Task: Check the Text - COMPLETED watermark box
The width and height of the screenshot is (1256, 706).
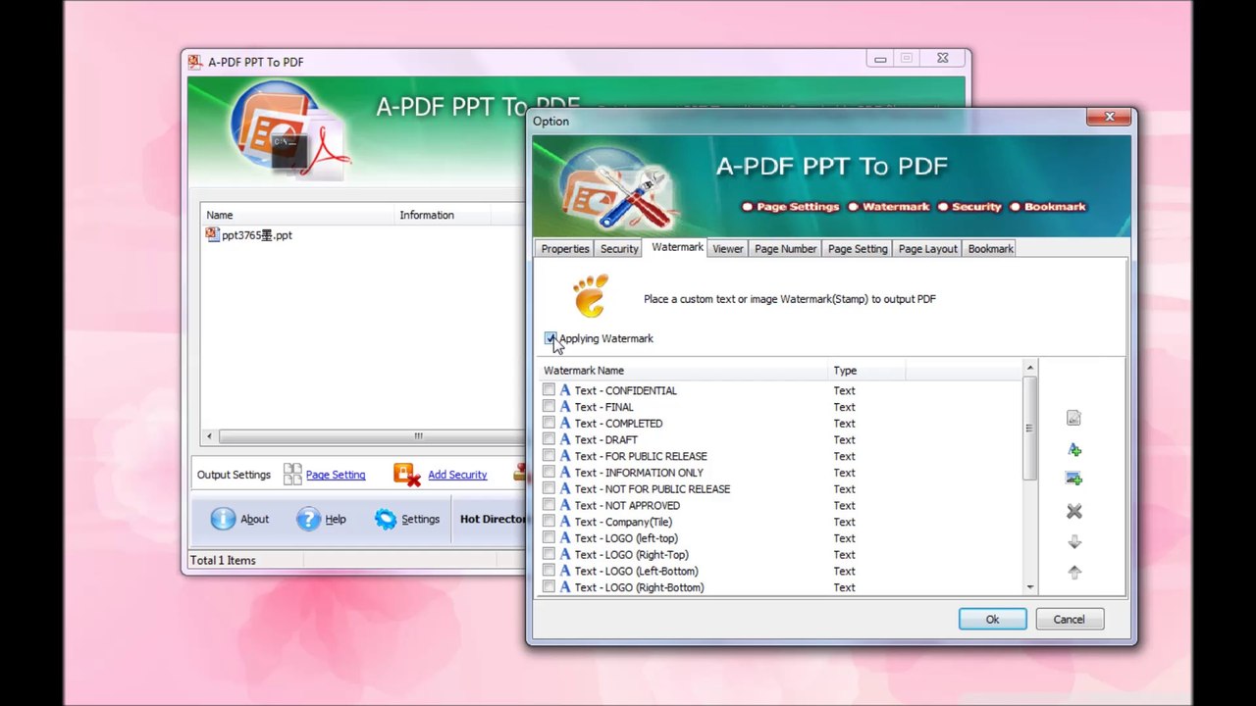Action: [549, 423]
